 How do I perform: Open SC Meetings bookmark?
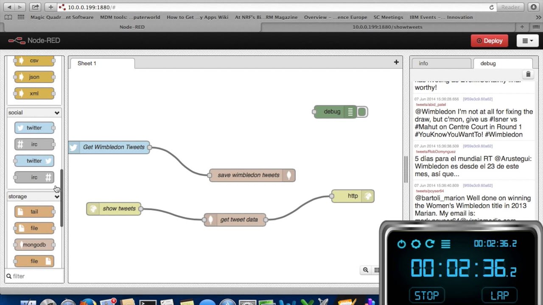coord(388,17)
